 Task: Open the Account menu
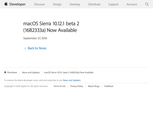click(132, 4)
